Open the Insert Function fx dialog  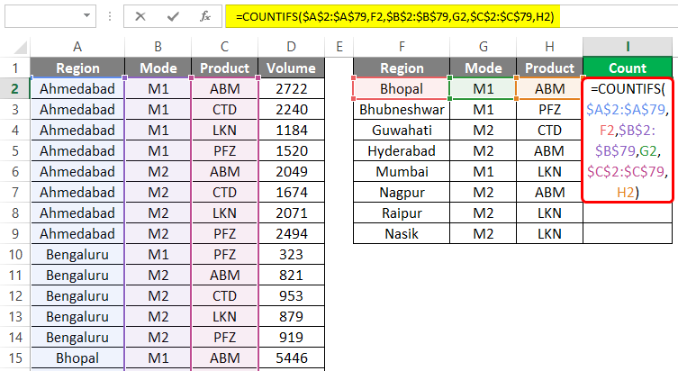tap(206, 15)
